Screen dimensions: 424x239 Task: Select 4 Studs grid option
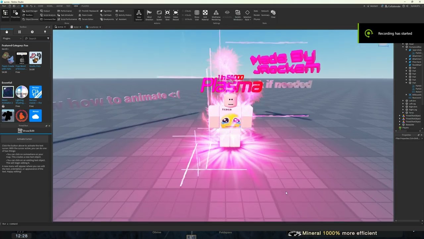pyautogui.click(x=187, y=15)
